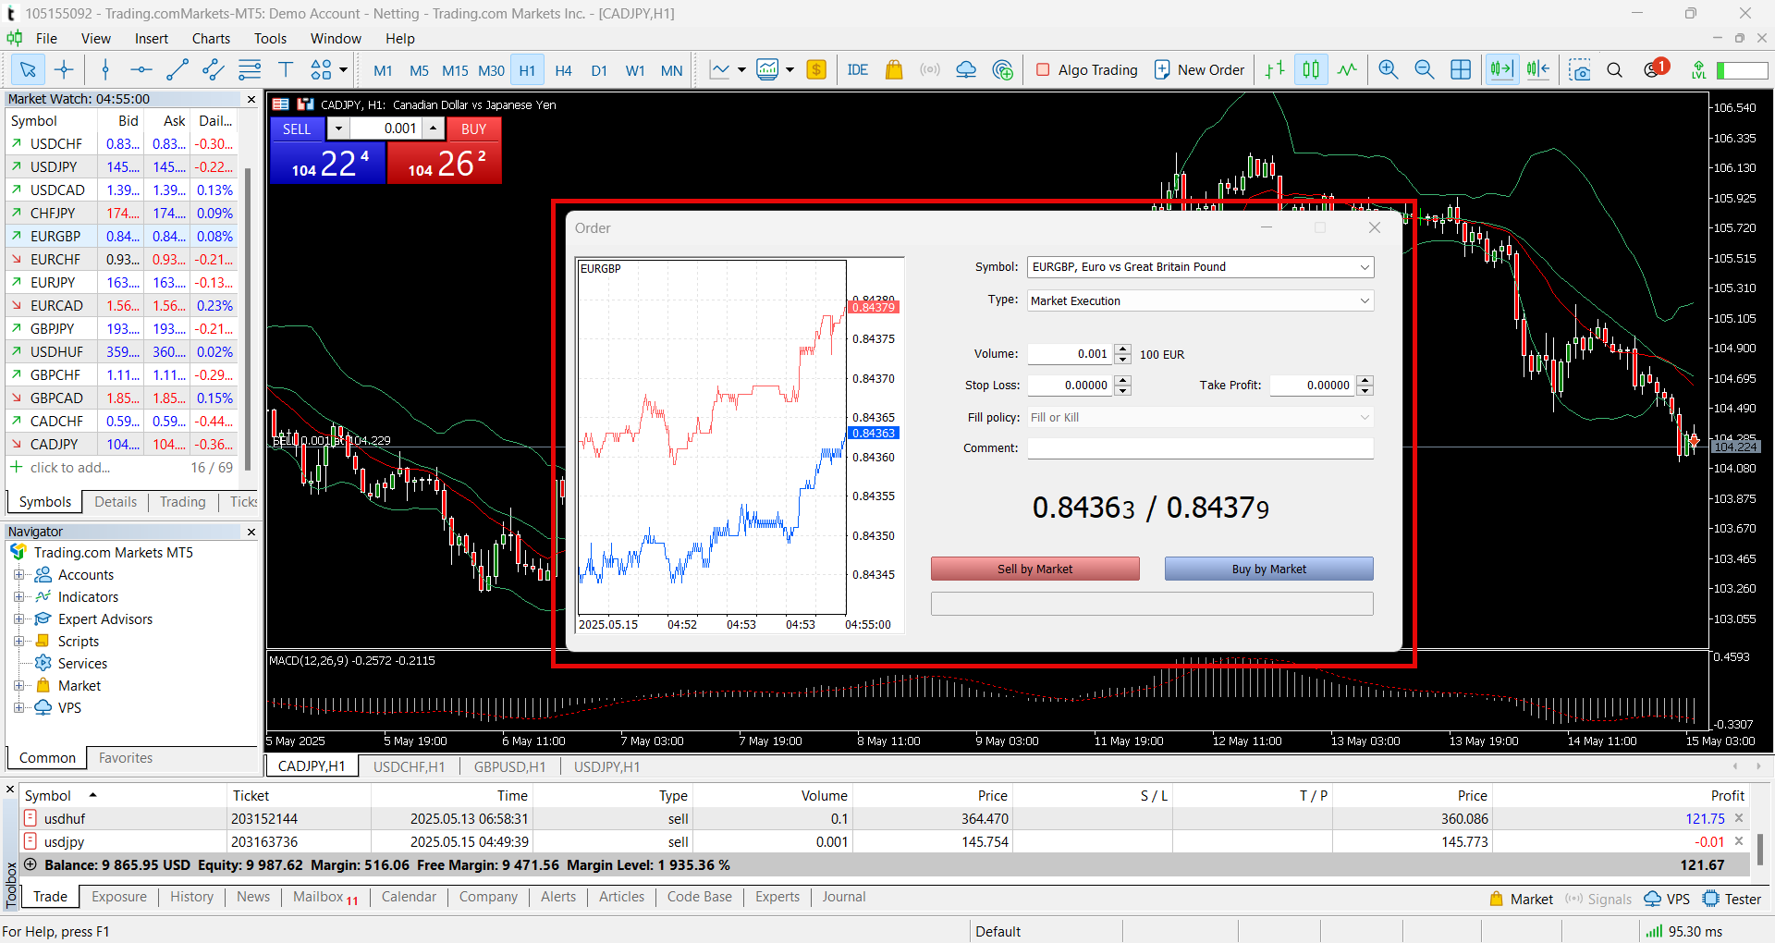Toggle chart shift
Image resolution: width=1775 pixels, height=943 pixels.
tap(1538, 69)
